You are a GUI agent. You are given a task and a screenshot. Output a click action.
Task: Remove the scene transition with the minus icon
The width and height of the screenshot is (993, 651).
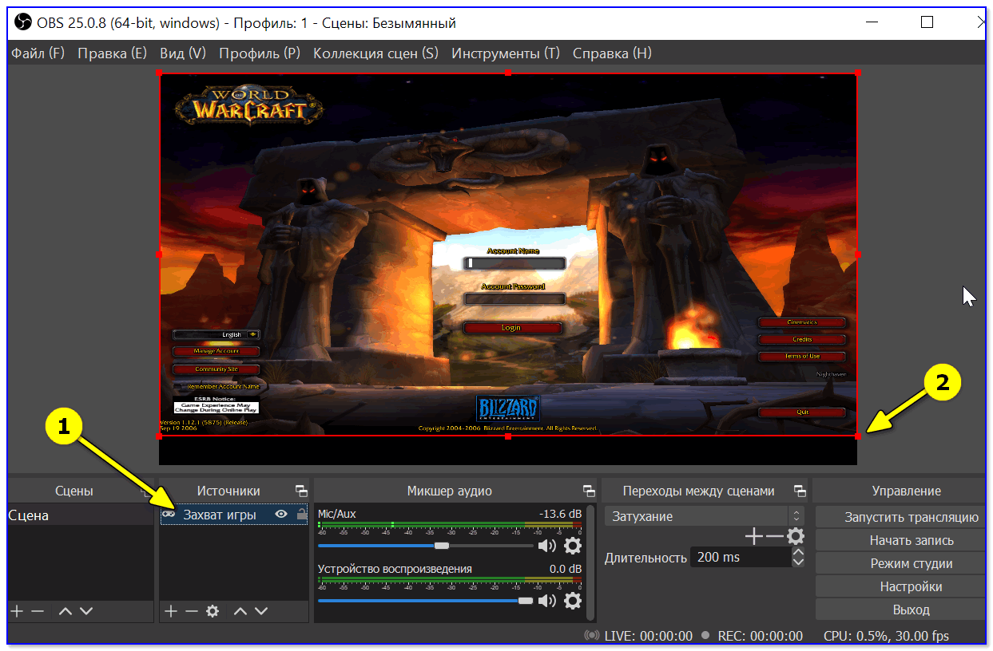(x=773, y=536)
